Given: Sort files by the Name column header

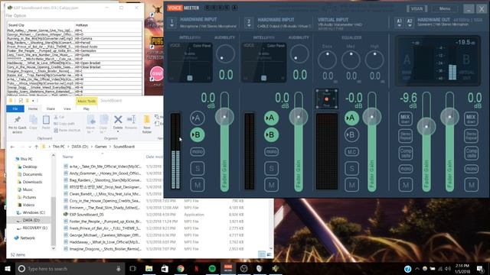Looking at the screenshot, I should click(68, 157).
